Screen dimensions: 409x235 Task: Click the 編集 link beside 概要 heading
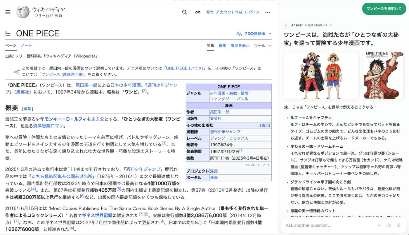[27, 109]
